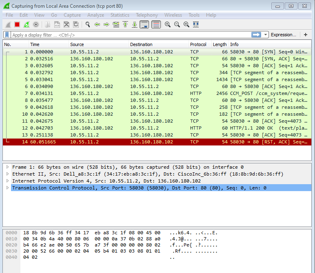Open capture options gear icon
The image size is (315, 273).
(x=36, y=24)
